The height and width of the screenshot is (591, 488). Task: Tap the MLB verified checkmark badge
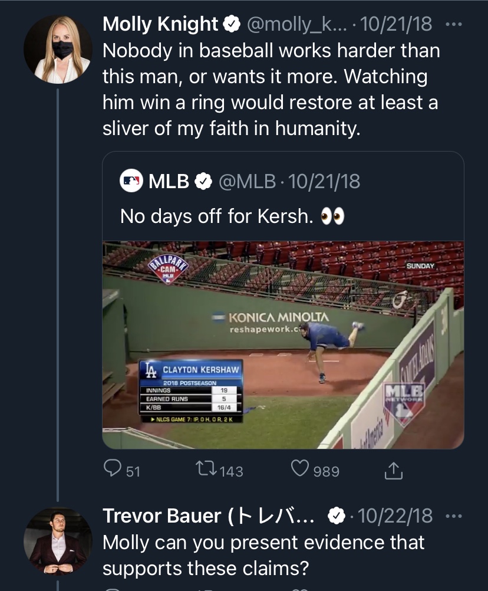[204, 182]
